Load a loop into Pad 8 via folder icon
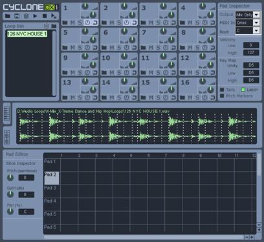Image resolution: width=264 pixels, height=242 pixels. point(182,48)
